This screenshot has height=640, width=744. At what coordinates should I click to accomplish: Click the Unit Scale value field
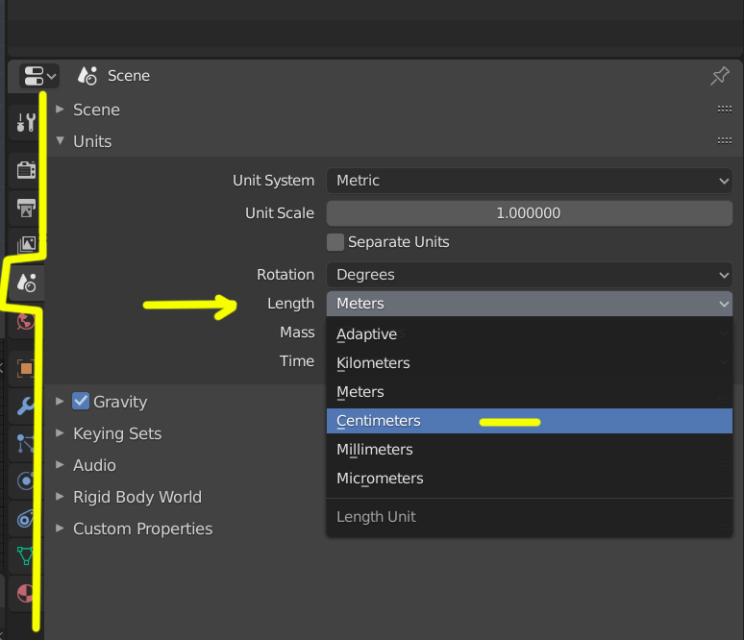click(x=529, y=213)
